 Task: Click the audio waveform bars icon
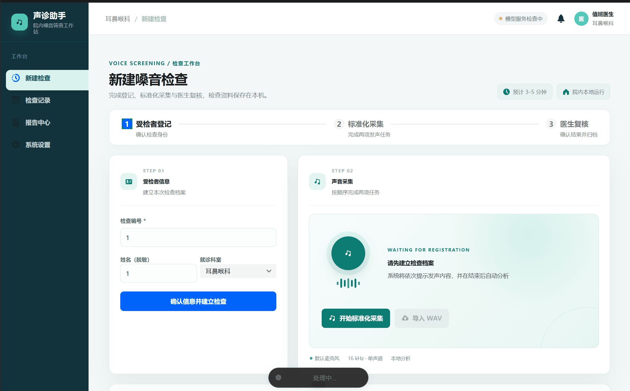click(x=348, y=283)
